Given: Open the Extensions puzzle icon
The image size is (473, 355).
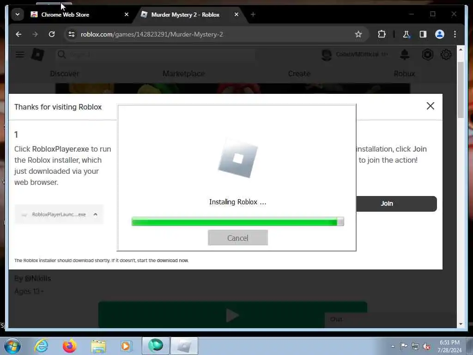Looking at the screenshot, I should tap(382, 34).
